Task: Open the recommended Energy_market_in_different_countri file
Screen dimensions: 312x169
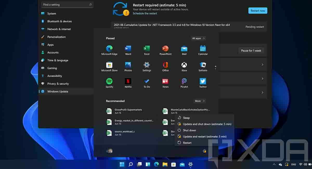Action: [x=130, y=122]
